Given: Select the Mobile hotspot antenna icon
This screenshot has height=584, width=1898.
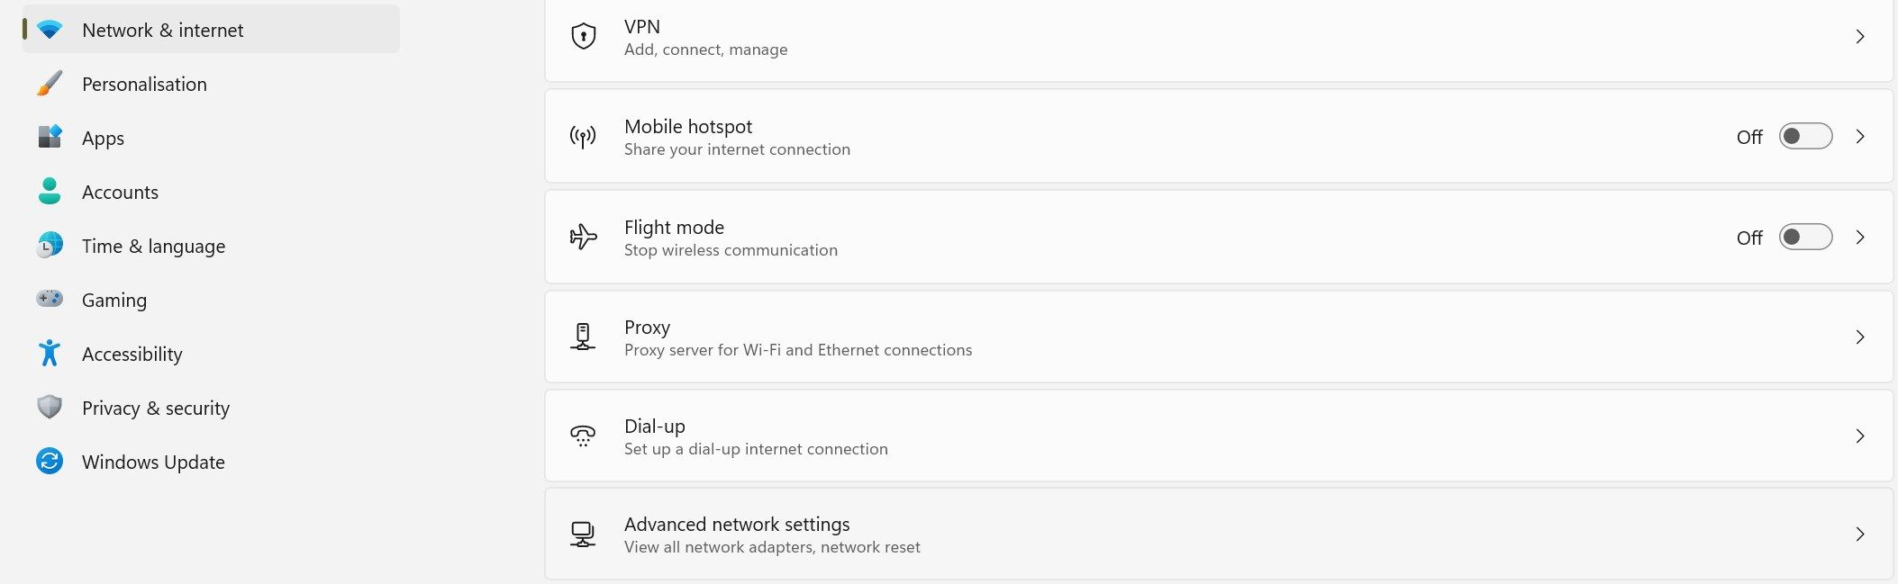Looking at the screenshot, I should coord(583,137).
